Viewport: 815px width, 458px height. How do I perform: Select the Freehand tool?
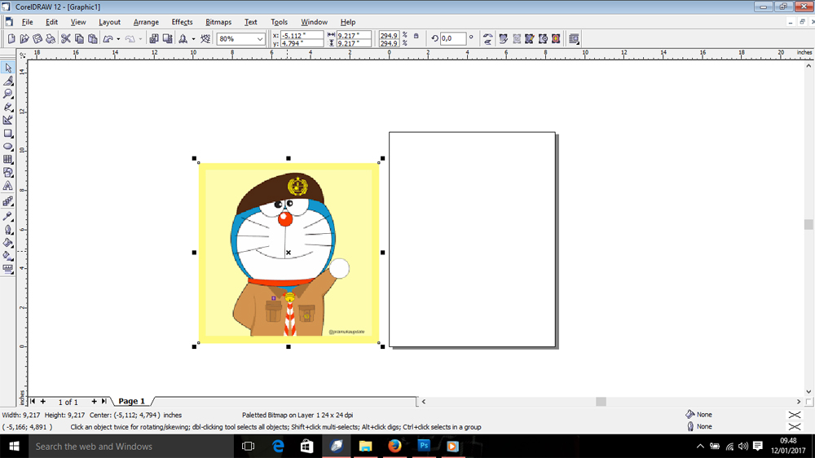point(8,107)
